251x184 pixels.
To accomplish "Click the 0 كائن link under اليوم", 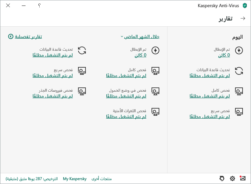I will tap(224, 55).
